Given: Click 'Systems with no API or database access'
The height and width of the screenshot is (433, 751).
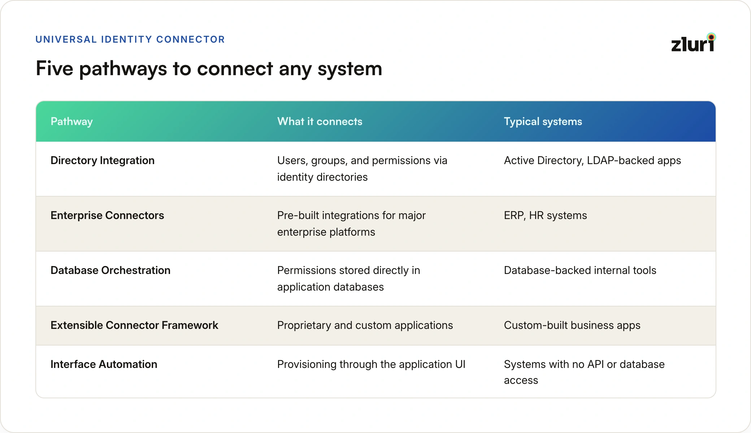Looking at the screenshot, I should 584,372.
